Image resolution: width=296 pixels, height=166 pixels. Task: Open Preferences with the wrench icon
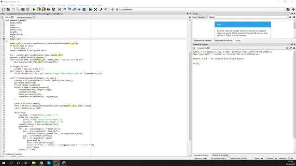(x=101, y=9)
